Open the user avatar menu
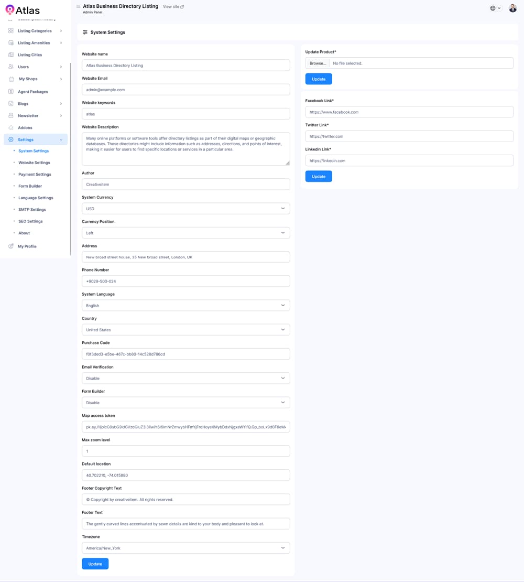 513,8
